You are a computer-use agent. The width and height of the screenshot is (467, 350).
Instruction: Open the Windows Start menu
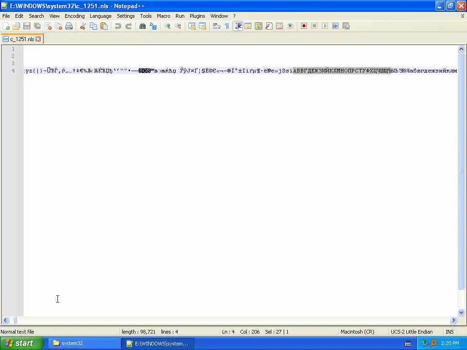[21, 344]
